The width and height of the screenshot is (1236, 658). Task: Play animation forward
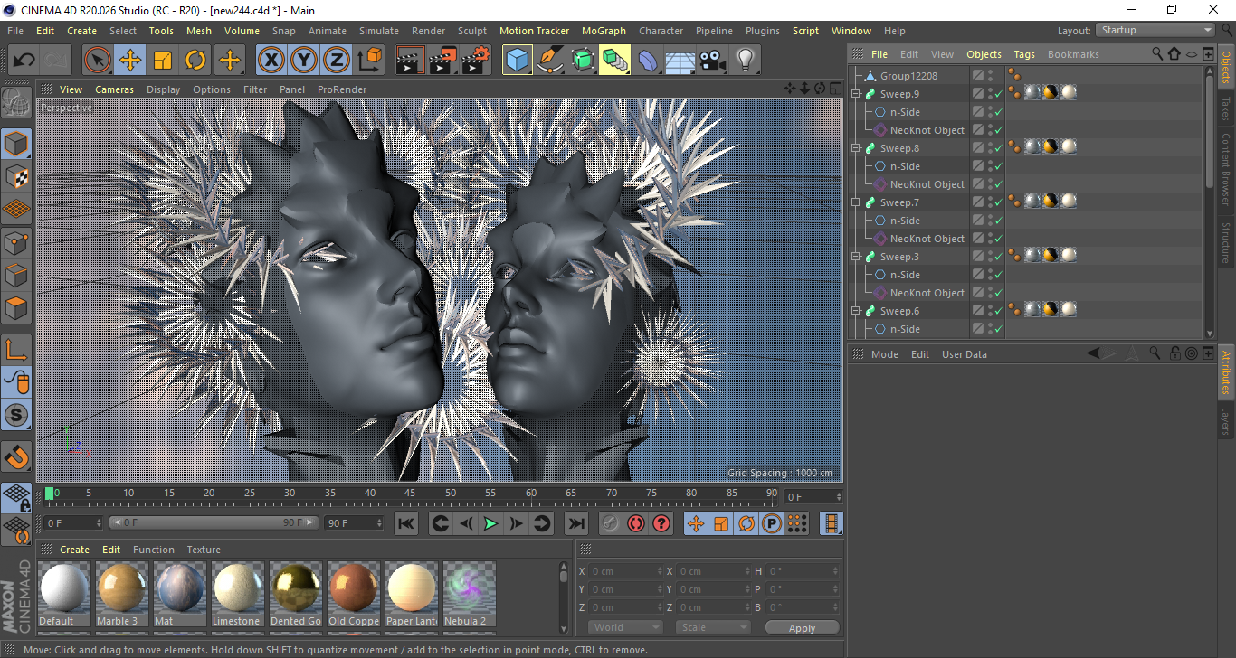click(x=490, y=523)
